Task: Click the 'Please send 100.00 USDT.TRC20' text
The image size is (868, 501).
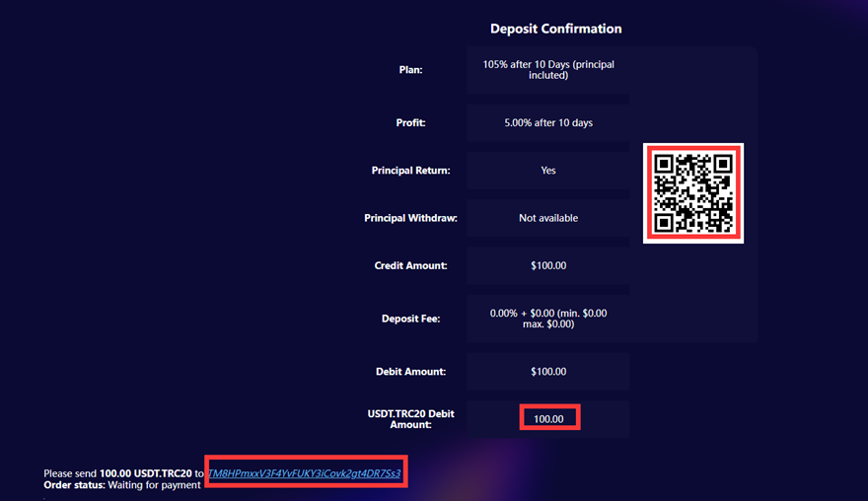Action: (x=118, y=473)
